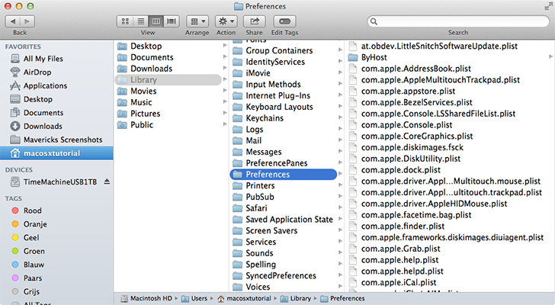Open the Arrange dropdown

point(197,21)
